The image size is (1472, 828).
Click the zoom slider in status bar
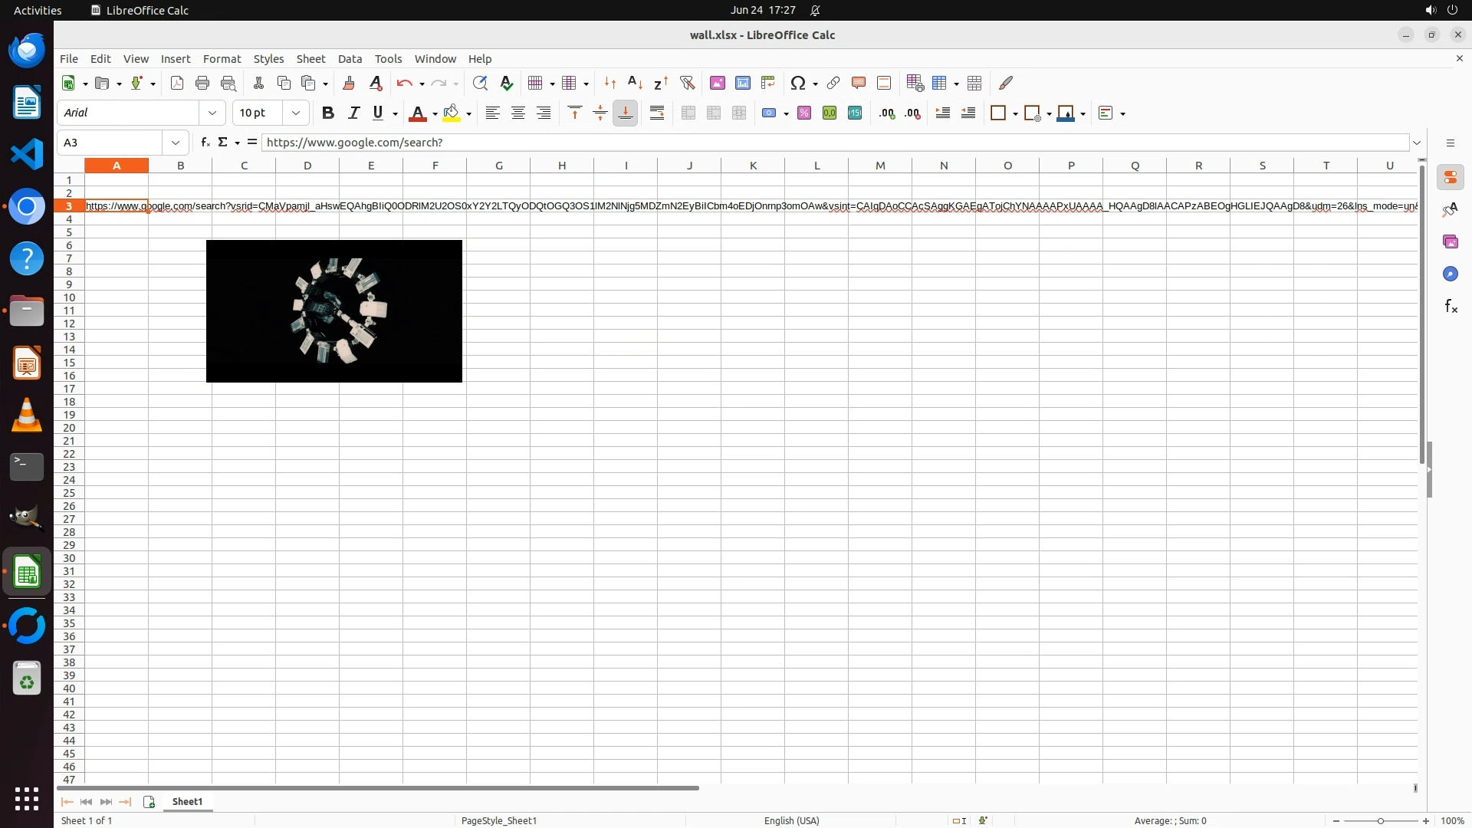(1380, 820)
